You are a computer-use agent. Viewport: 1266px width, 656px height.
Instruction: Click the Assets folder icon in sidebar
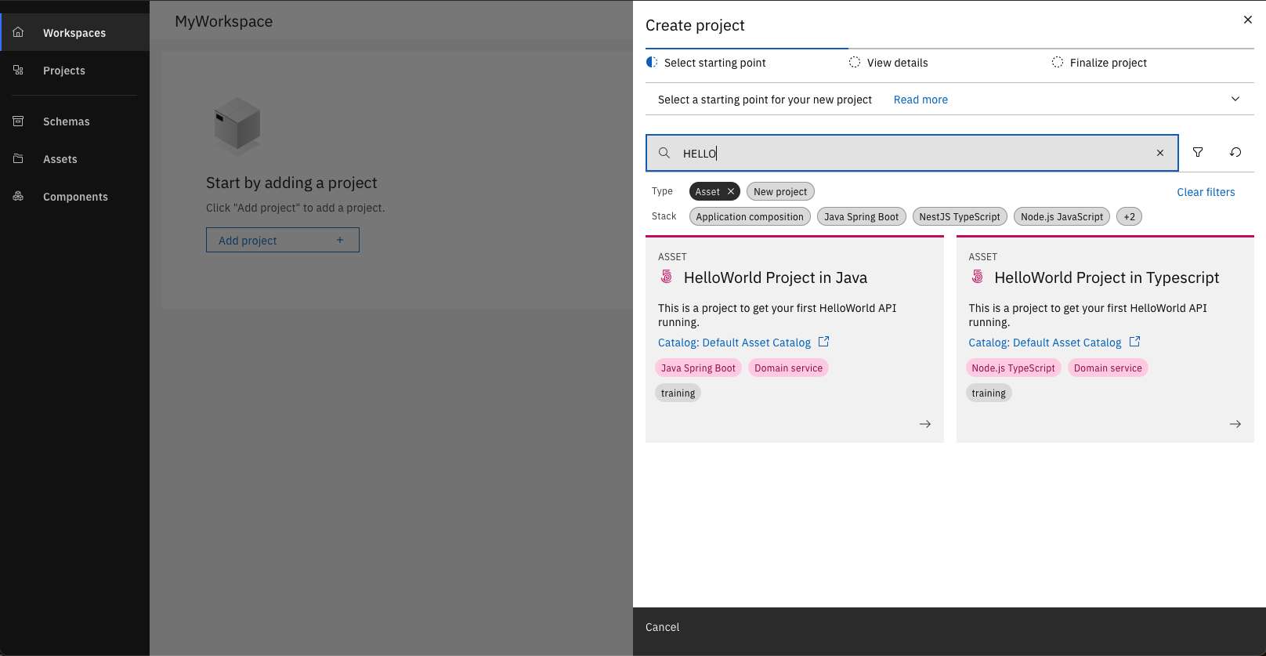pyautogui.click(x=18, y=158)
